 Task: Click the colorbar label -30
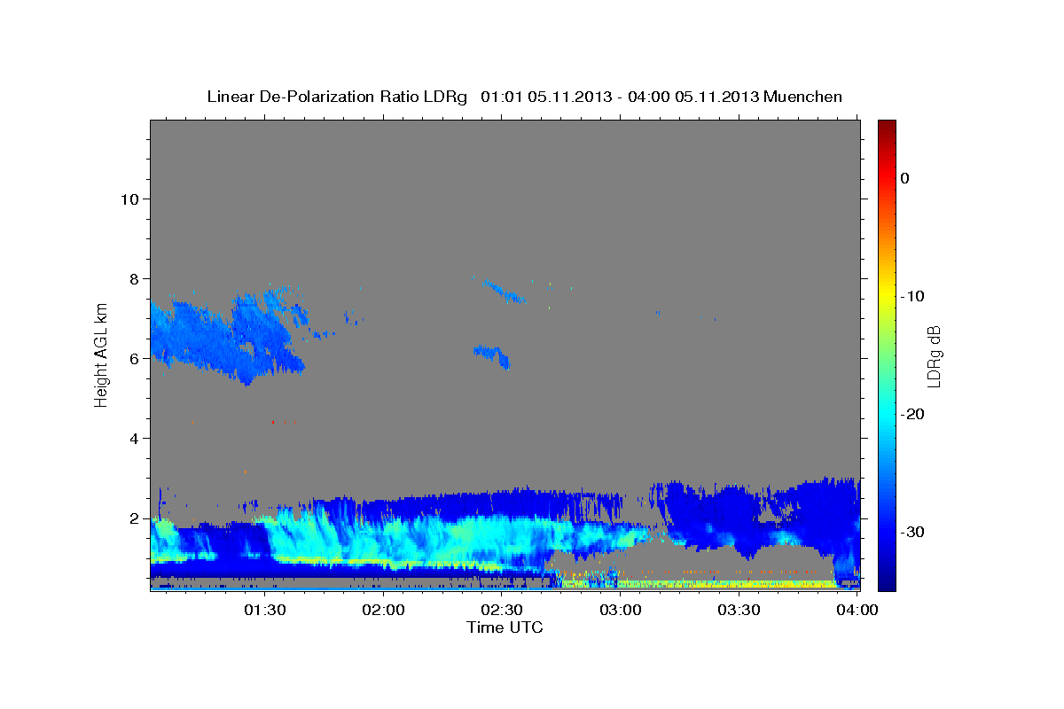[x=912, y=532]
